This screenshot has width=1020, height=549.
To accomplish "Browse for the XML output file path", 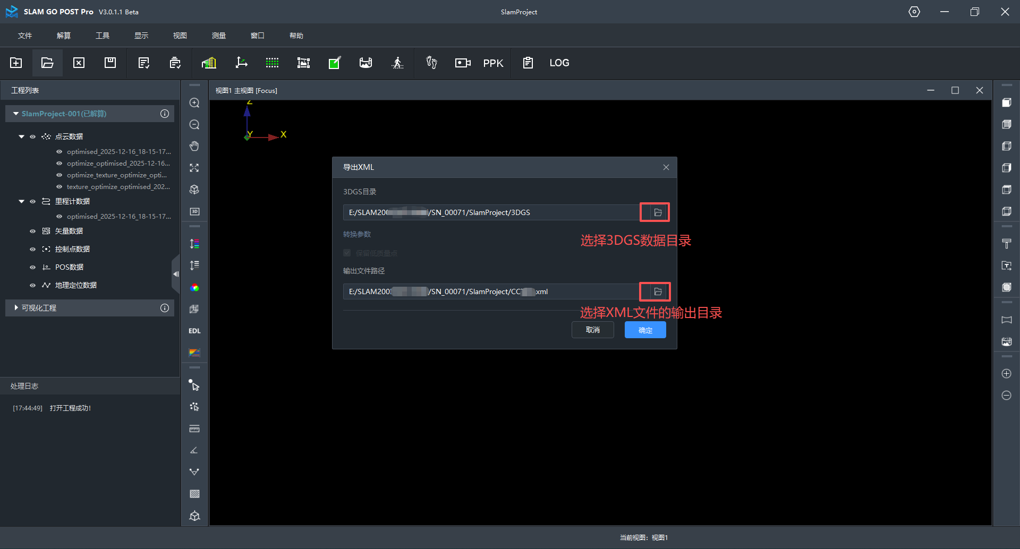I will coord(657,291).
